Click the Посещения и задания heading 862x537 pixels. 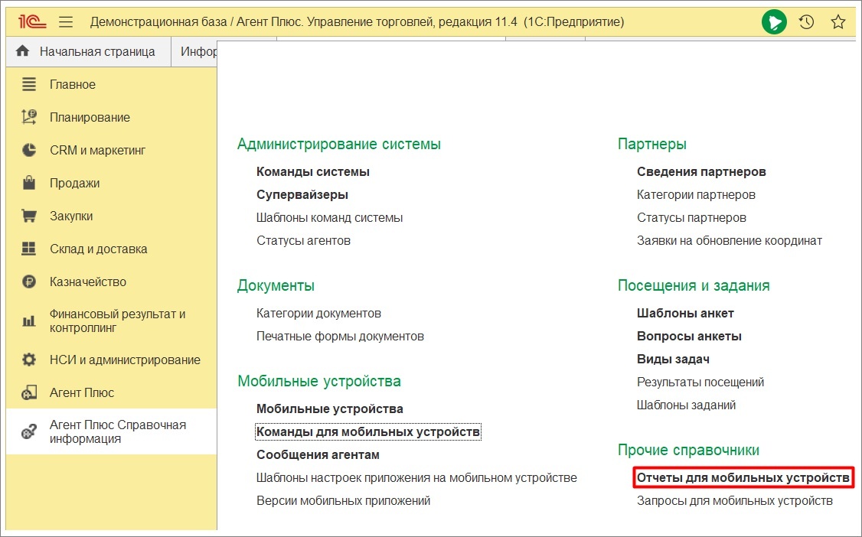click(694, 286)
